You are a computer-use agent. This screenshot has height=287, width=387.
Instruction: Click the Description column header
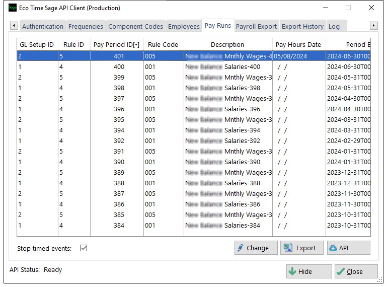(x=227, y=44)
